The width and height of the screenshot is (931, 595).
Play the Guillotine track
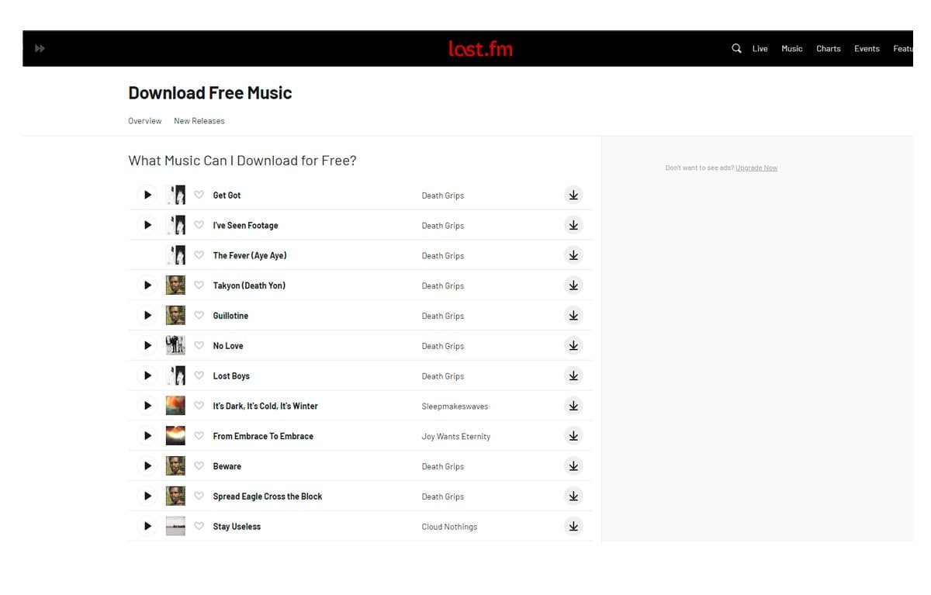pos(147,316)
